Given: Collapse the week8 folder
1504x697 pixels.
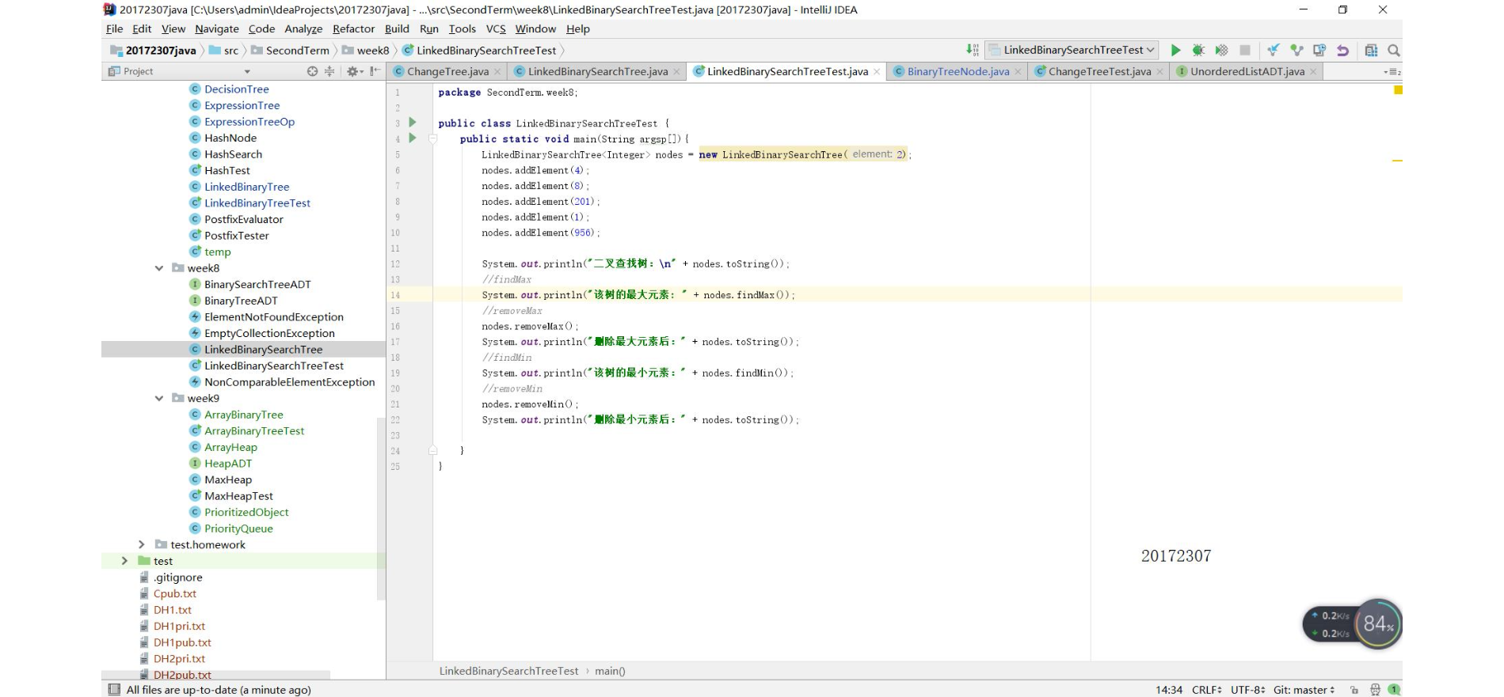Looking at the screenshot, I should click(159, 268).
